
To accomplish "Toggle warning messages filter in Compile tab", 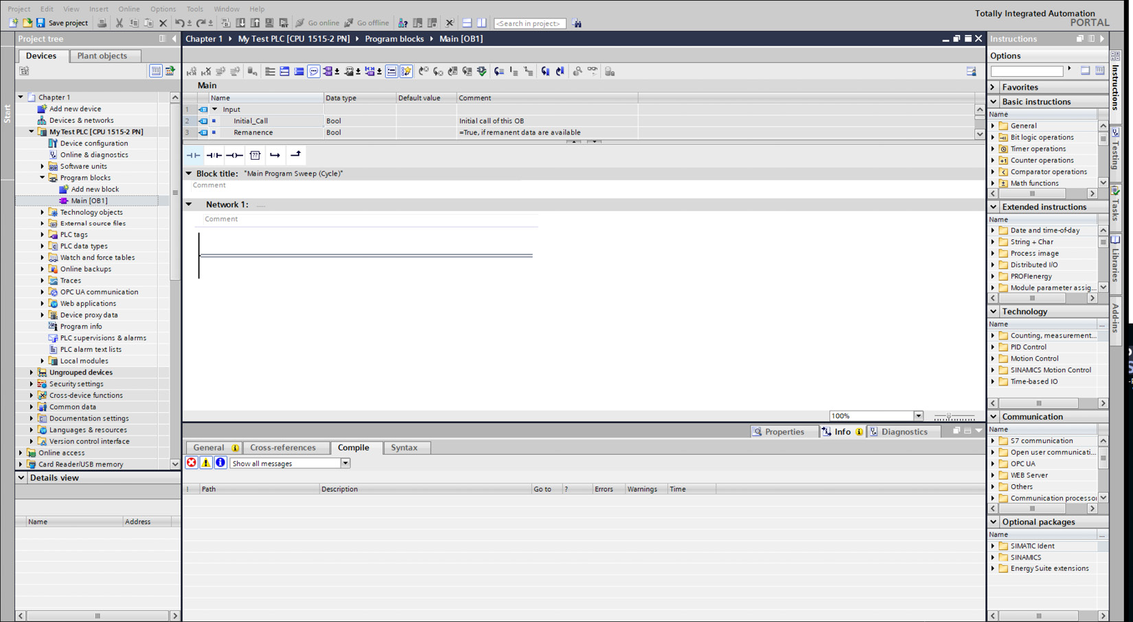I will (206, 463).
